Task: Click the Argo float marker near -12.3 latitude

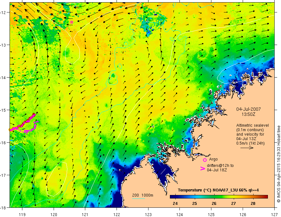Action: [x=72, y=22]
